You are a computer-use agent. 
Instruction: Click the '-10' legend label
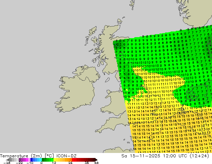[30, 163]
